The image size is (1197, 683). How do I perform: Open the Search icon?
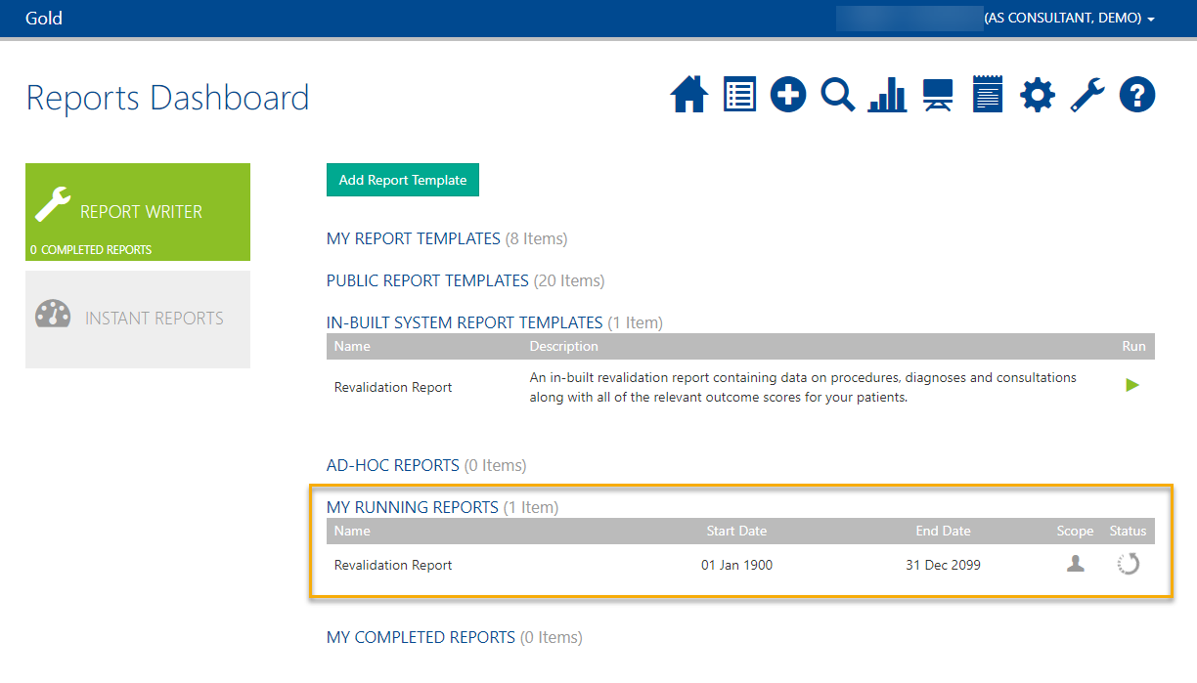pos(837,94)
